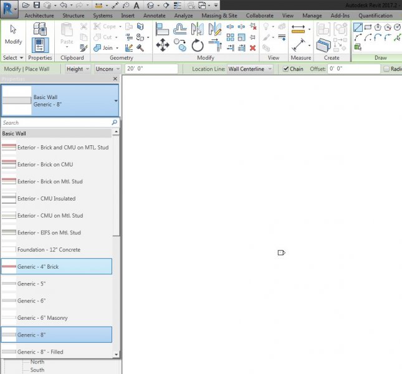
Task: Select the Modify arrow tool
Action: [13, 35]
